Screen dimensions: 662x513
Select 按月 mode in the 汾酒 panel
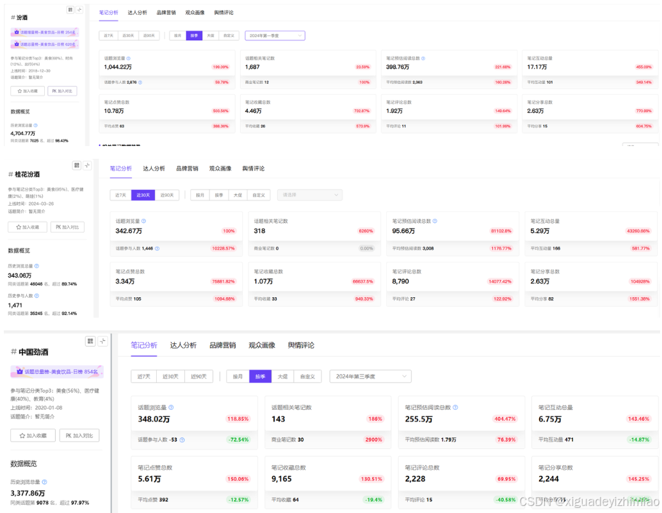click(x=178, y=35)
